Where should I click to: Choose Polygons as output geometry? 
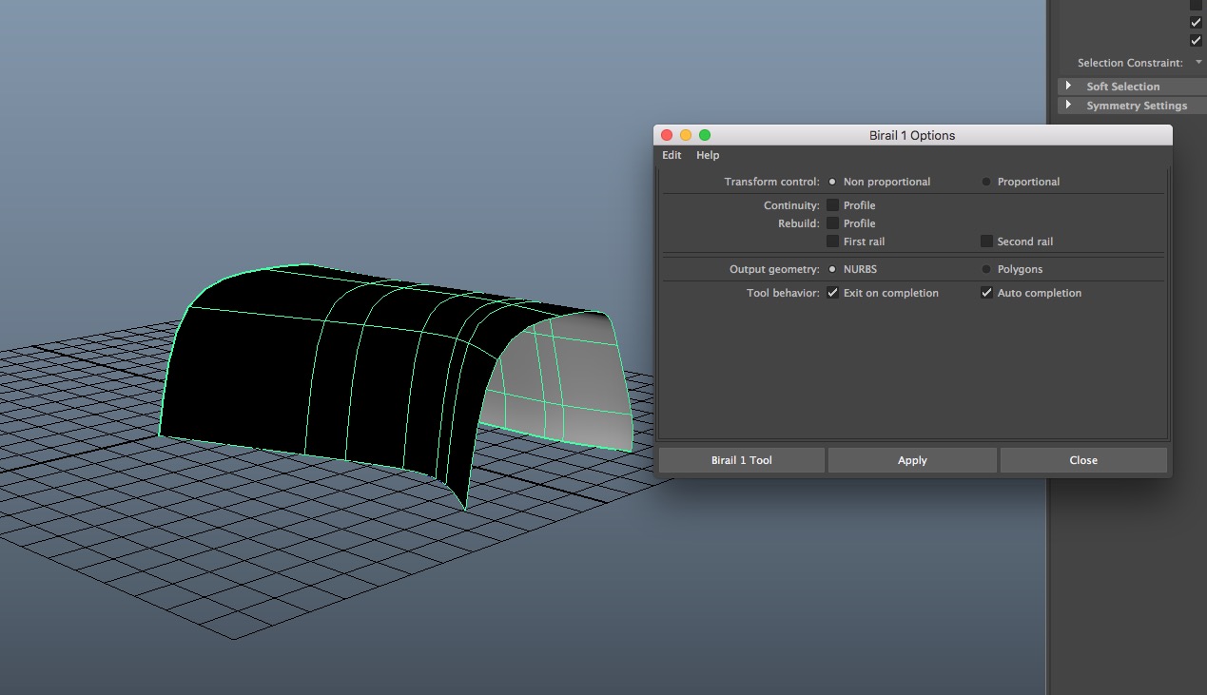click(986, 269)
